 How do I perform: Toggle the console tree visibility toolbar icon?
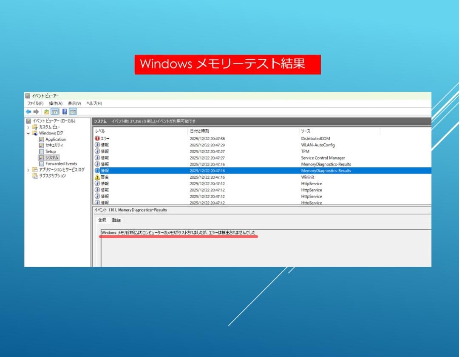coord(54,111)
